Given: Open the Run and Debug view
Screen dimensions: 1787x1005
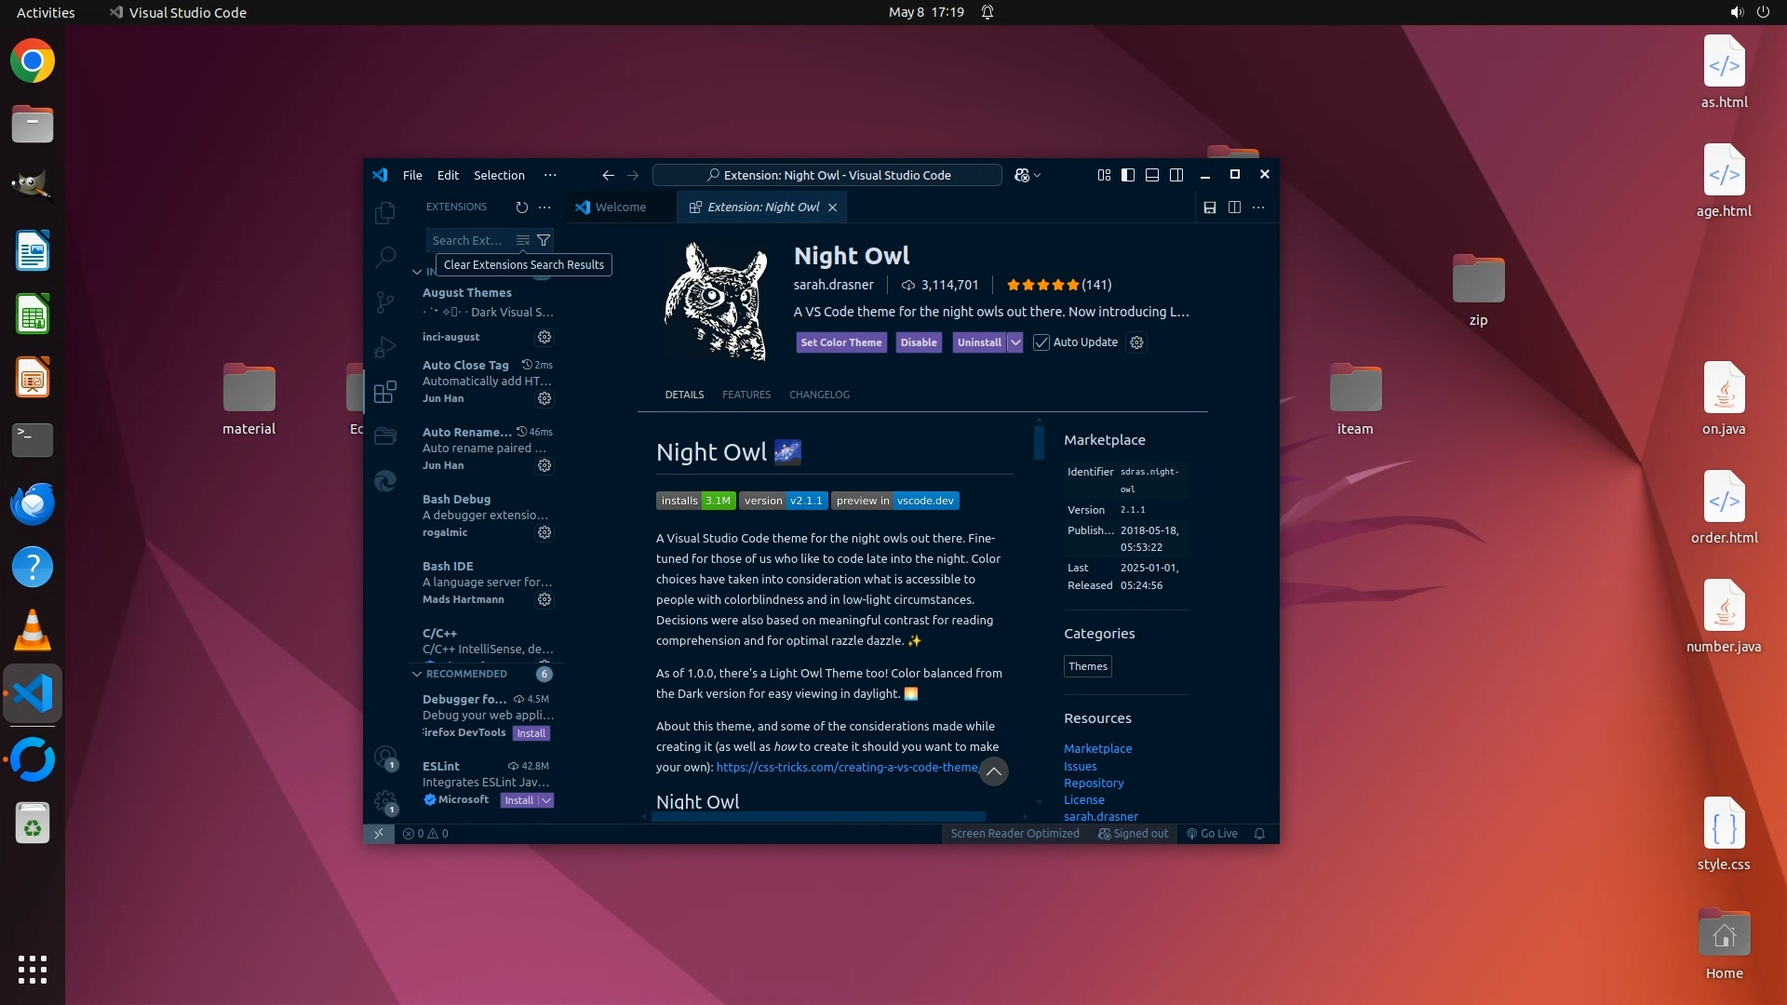Looking at the screenshot, I should pos(384,346).
